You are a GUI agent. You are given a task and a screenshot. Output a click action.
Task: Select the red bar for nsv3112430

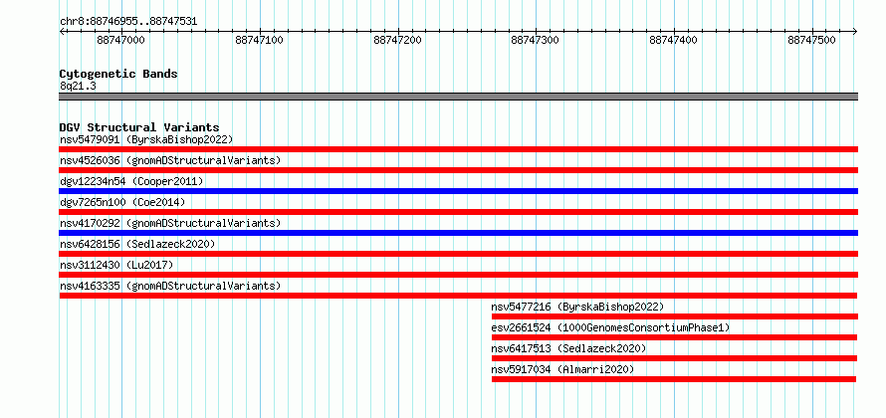(458, 275)
